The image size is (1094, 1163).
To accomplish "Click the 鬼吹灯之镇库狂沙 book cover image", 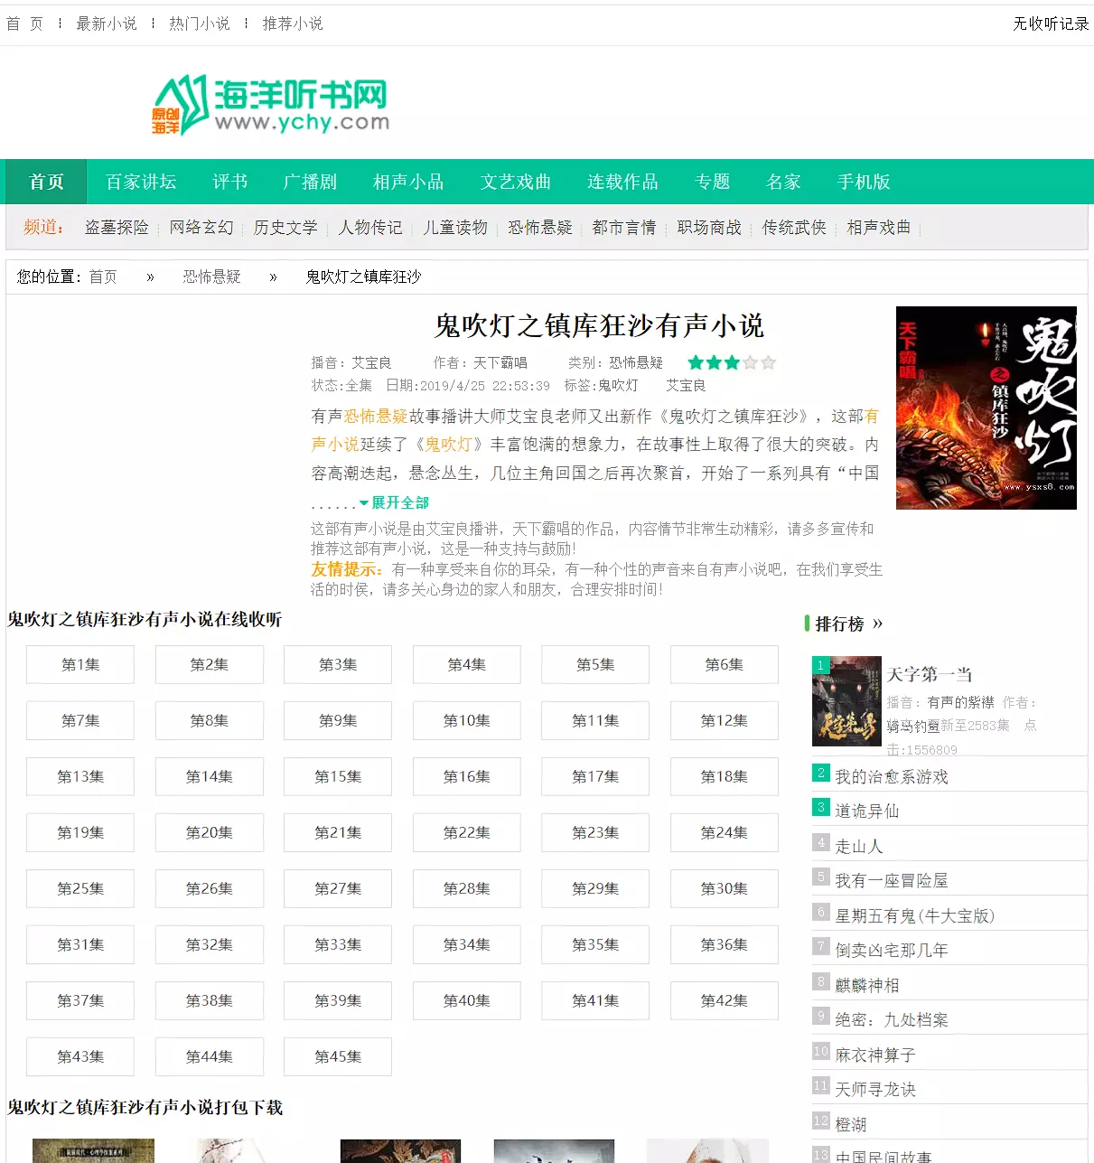I will coord(986,408).
